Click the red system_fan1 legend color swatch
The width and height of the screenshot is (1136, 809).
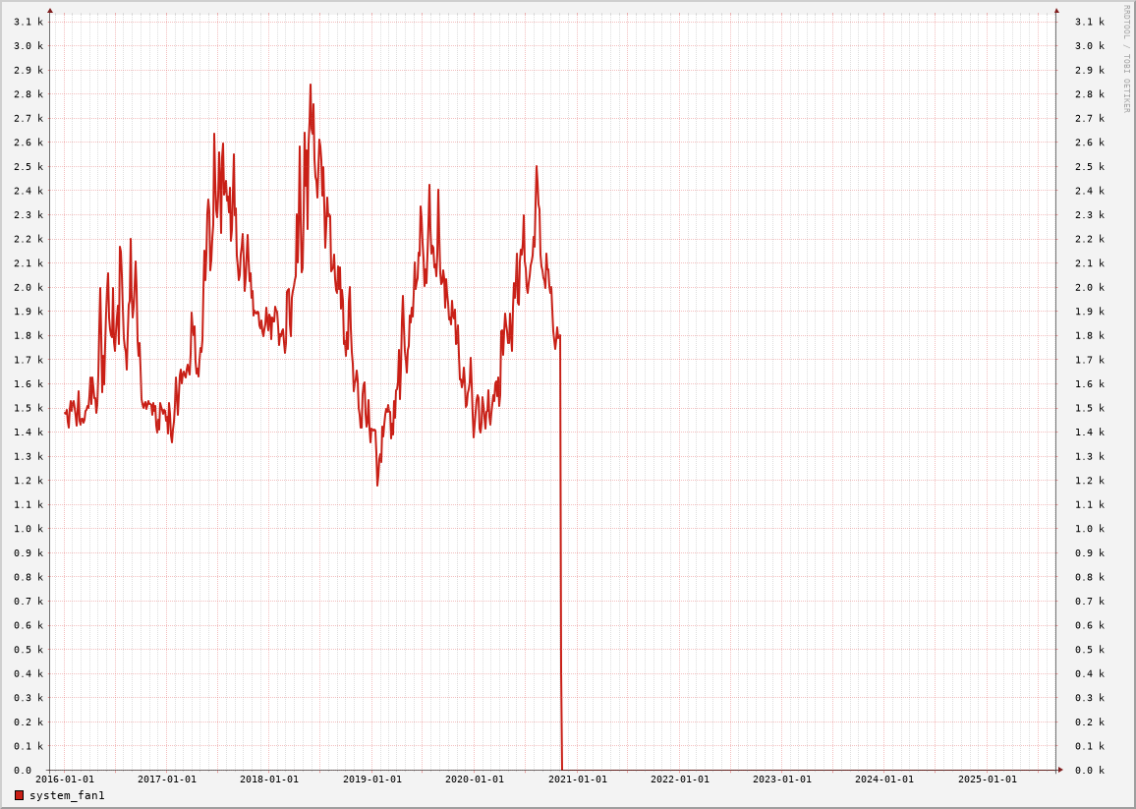click(19, 795)
